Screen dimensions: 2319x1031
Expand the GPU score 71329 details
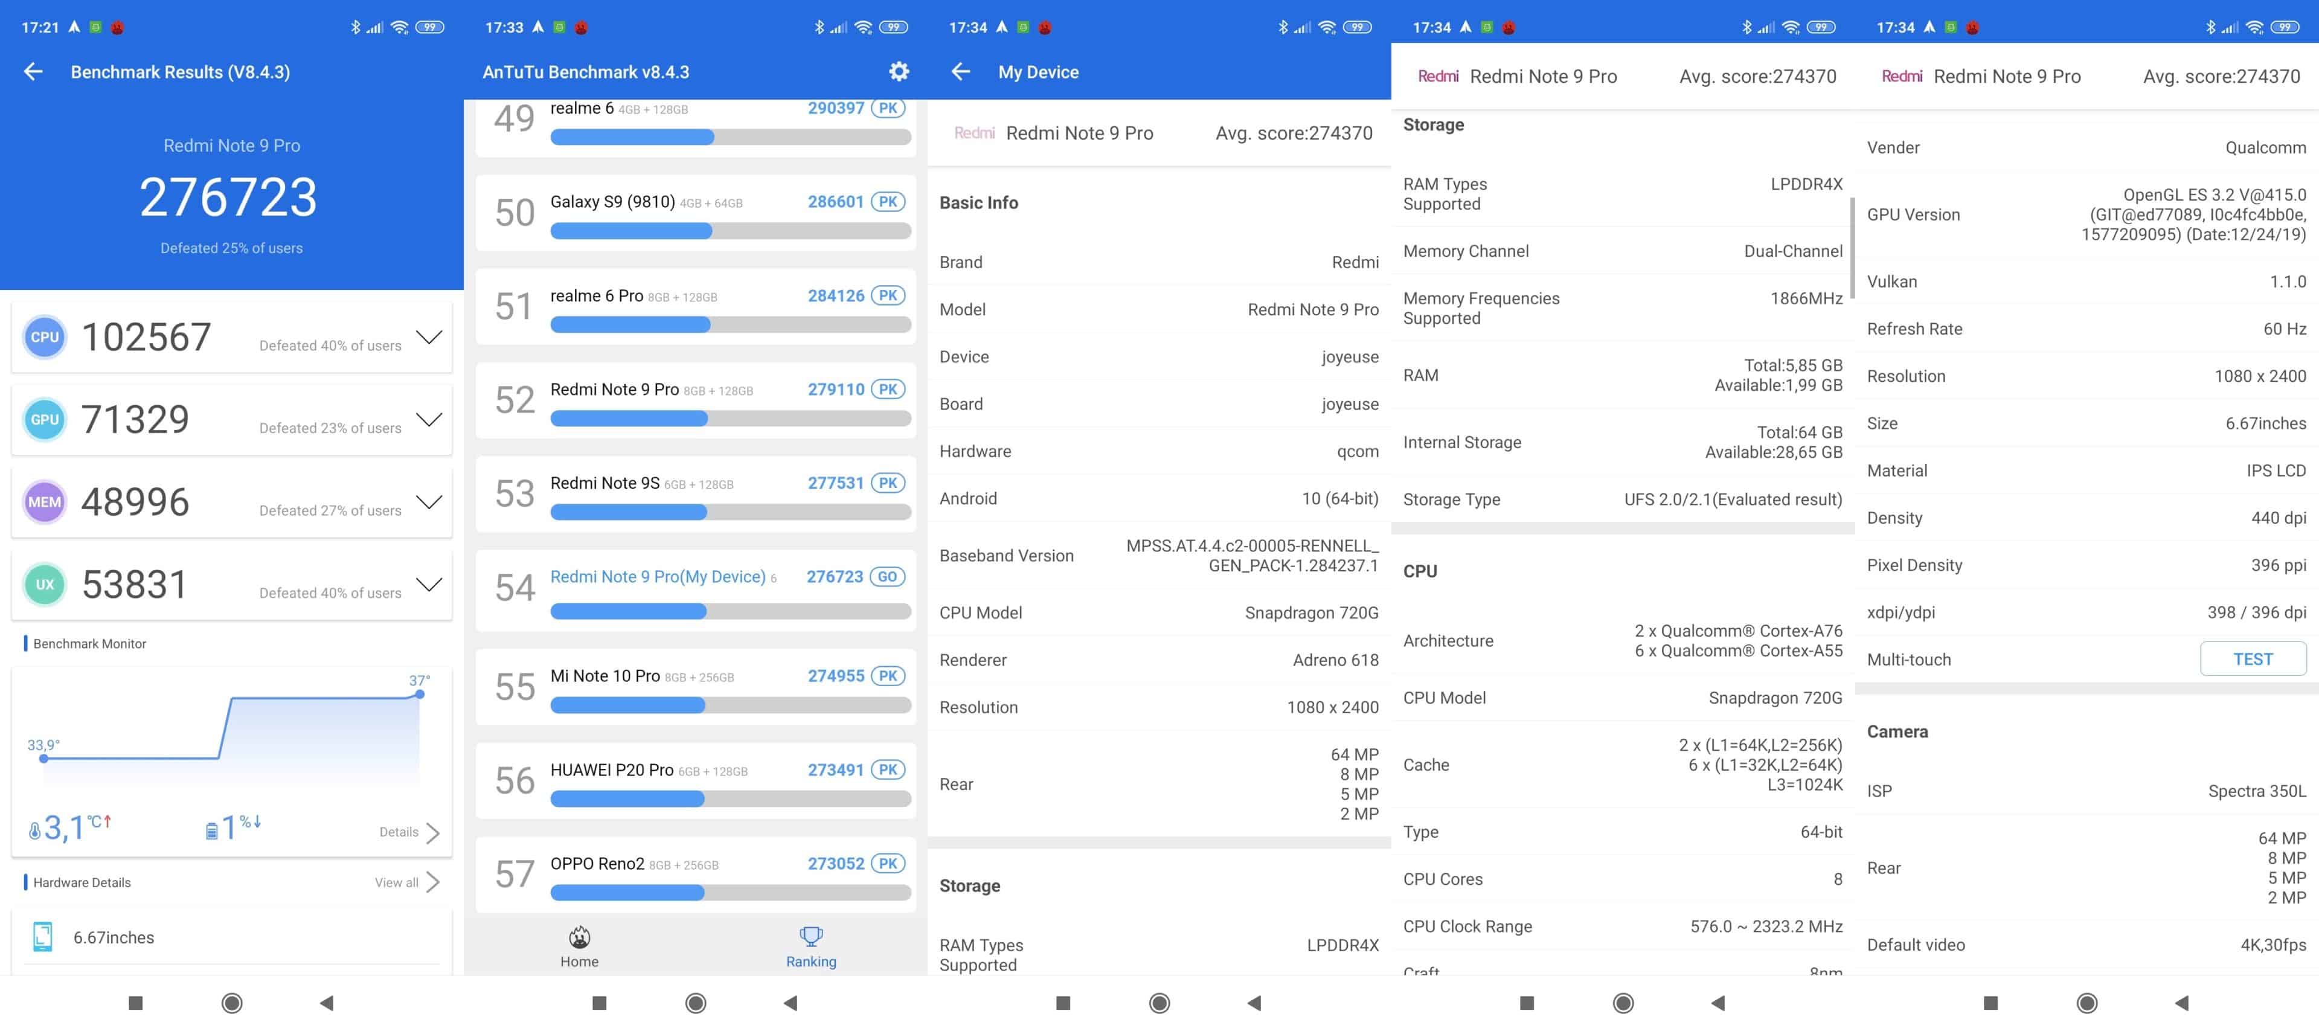point(429,420)
